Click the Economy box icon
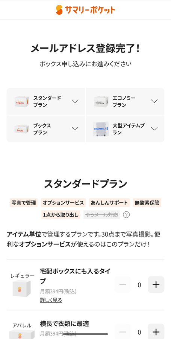The width and height of the screenshot is (171, 339). pos(101,101)
